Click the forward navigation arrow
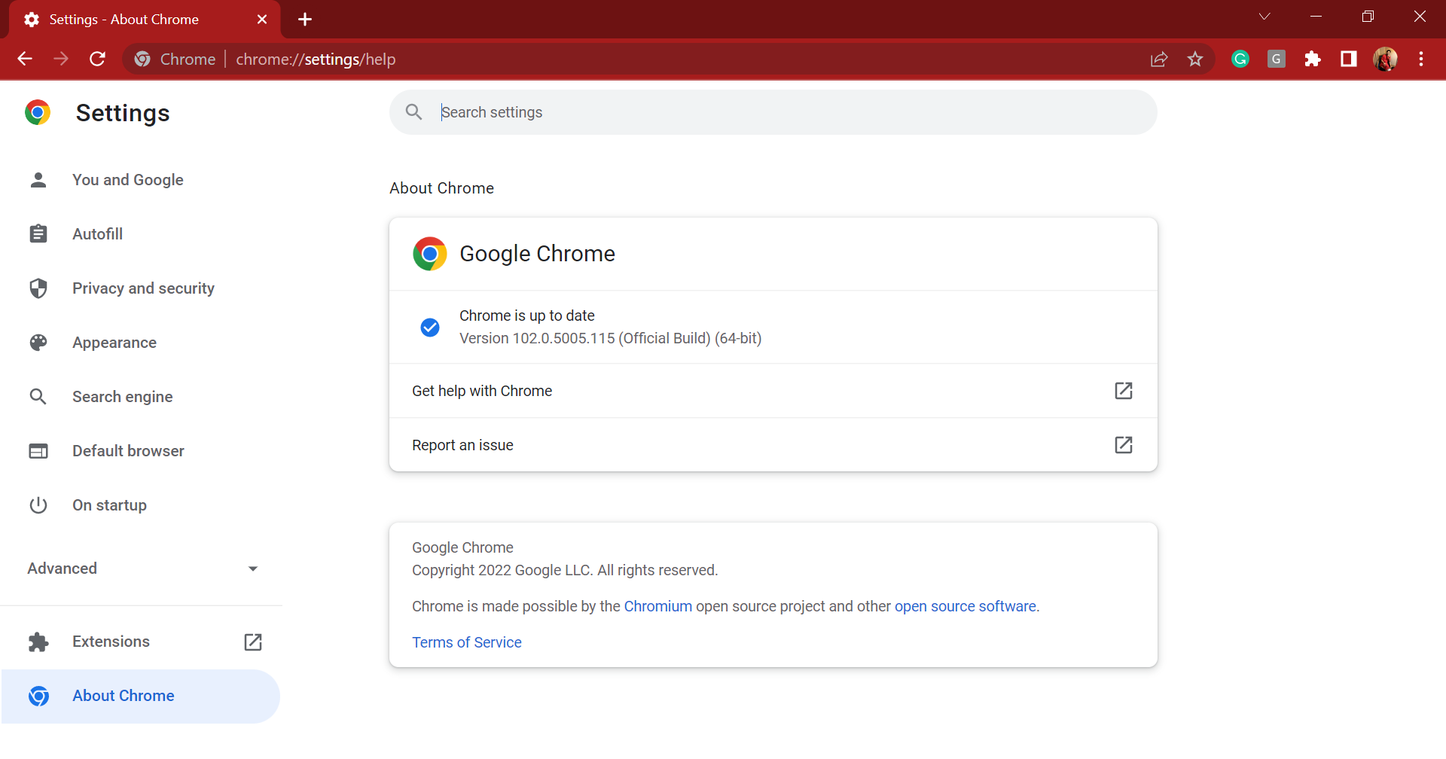 (x=61, y=59)
